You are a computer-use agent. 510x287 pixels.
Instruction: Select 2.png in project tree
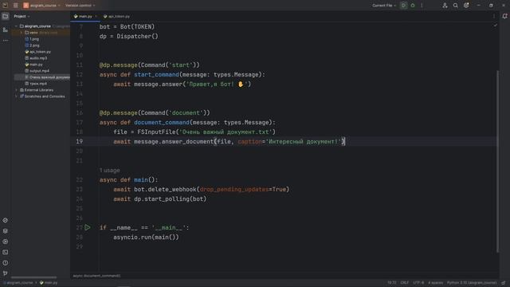coord(32,45)
